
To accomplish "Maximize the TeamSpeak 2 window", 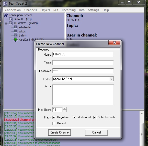I will [129, 3].
